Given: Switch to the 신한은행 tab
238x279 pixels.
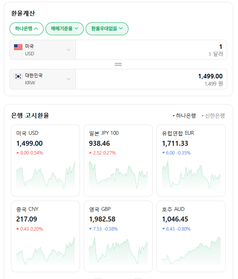Looking at the screenshot, I should tap(213, 115).
